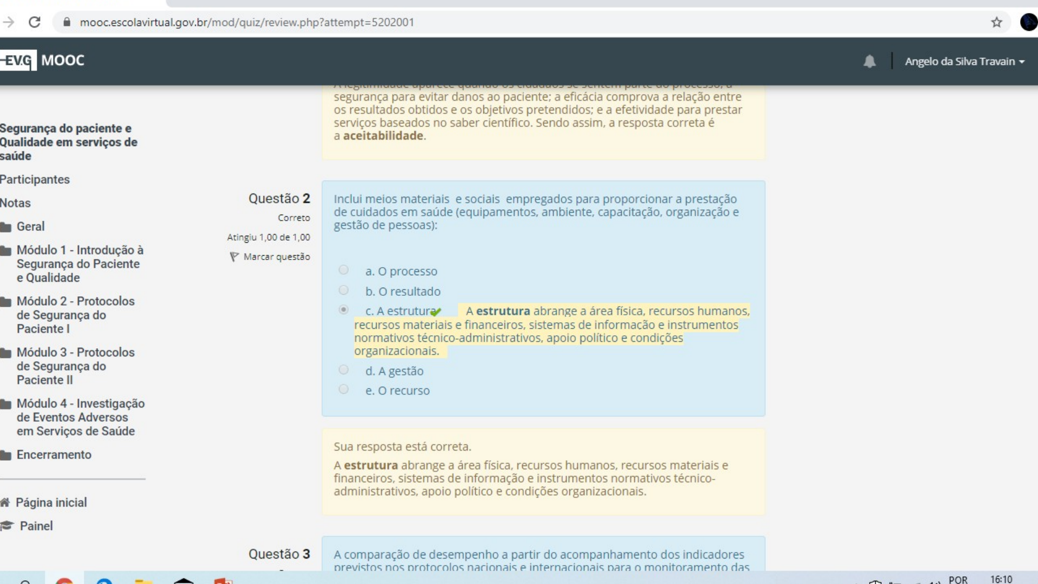
Task: Click the Questão 3 heading
Action: pos(279,554)
